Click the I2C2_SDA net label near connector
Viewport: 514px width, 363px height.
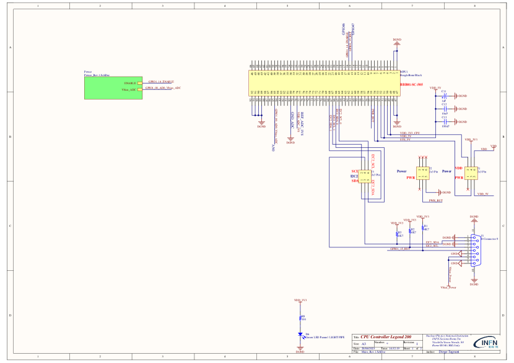432,242
